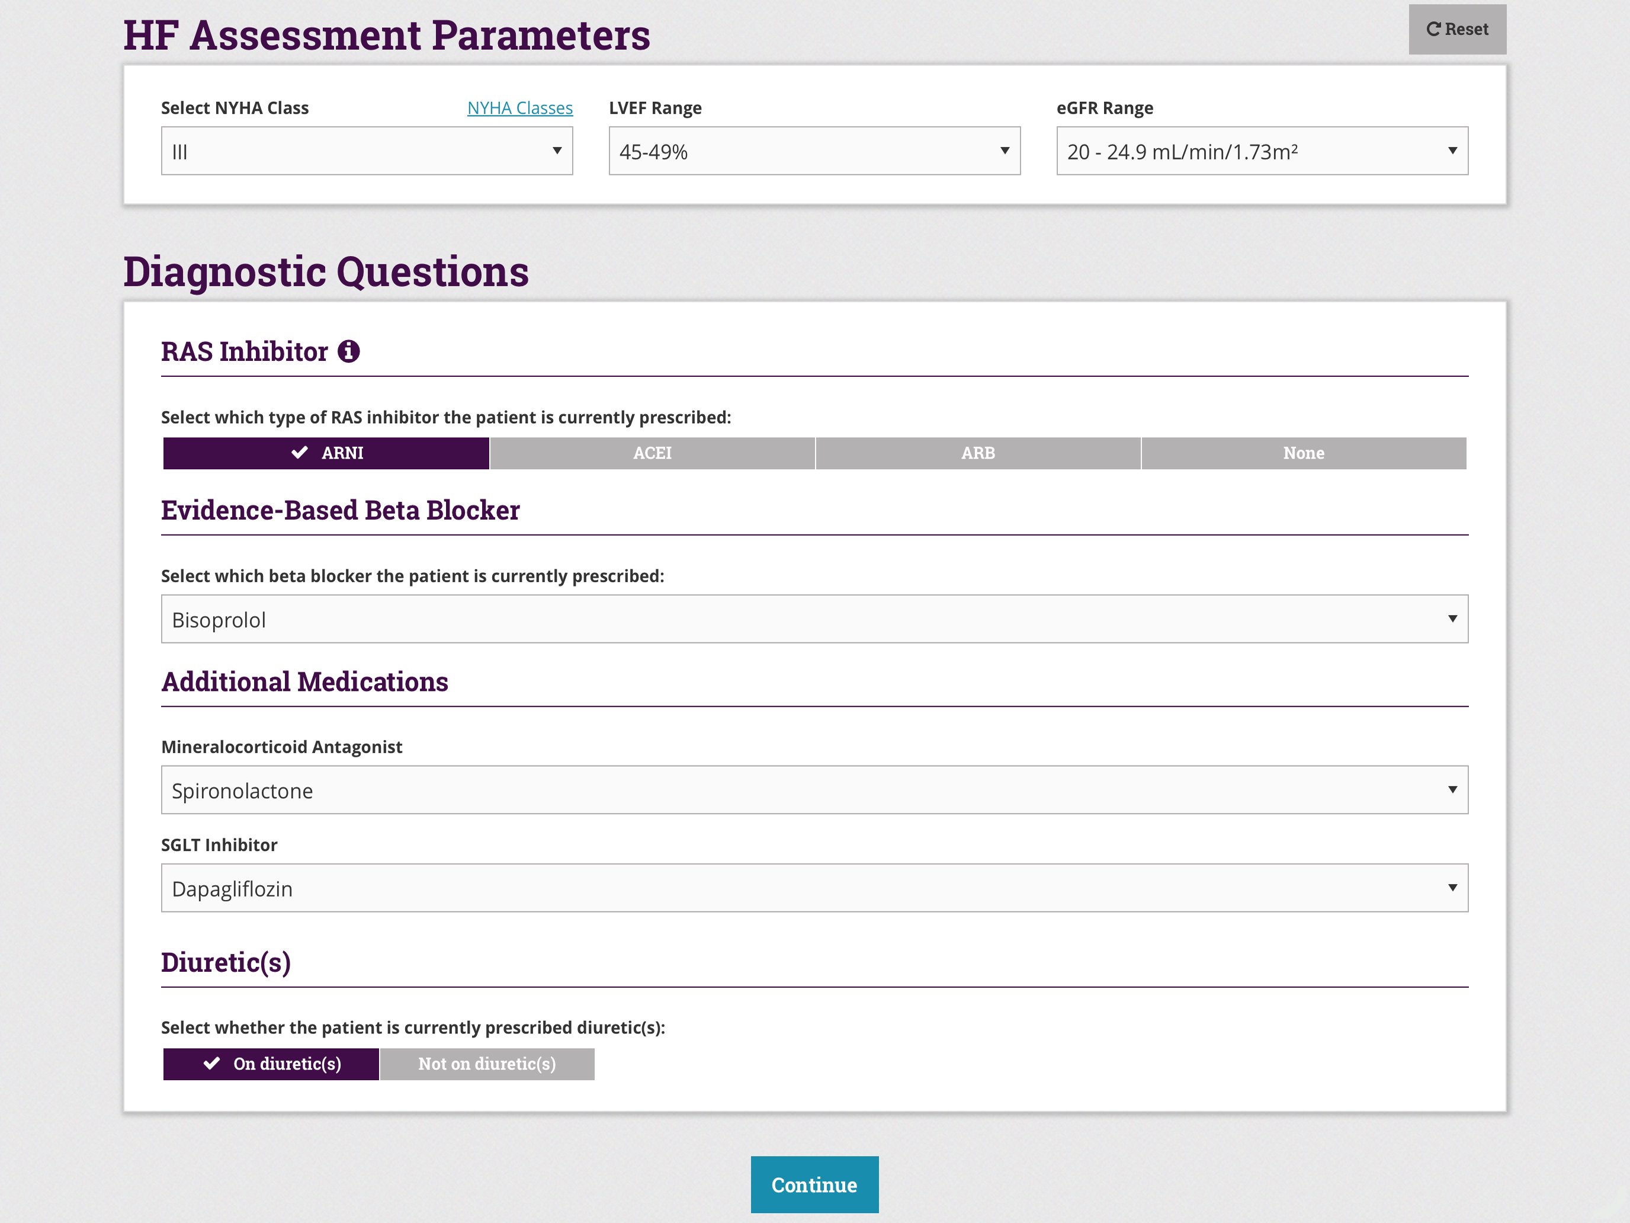1630x1223 pixels.
Task: Click the Dapagliflozin dropdown arrow
Action: point(1452,888)
